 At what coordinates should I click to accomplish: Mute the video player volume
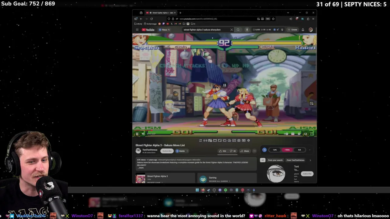143,134
